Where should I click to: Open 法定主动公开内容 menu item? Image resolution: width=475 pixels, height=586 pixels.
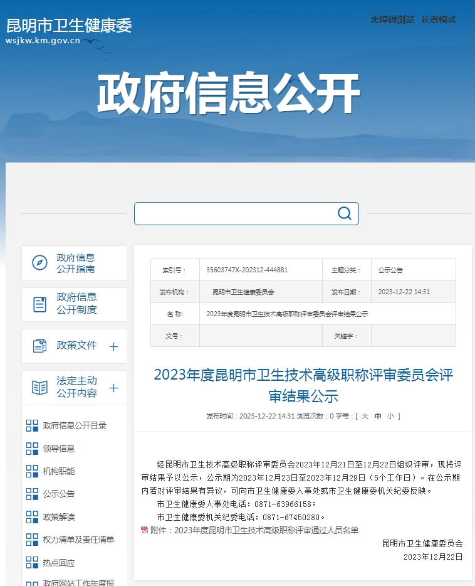pyautogui.click(x=74, y=388)
